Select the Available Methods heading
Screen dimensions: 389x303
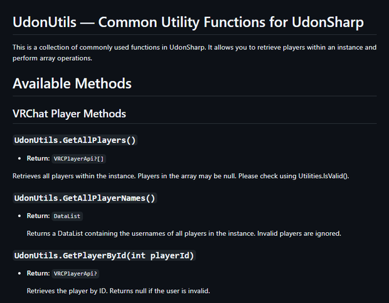(x=72, y=83)
